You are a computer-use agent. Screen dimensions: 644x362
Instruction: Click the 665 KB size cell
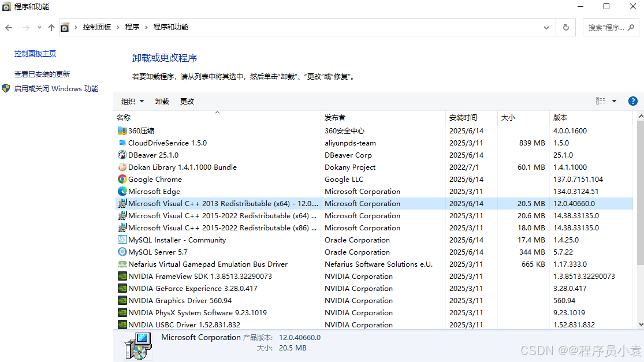coord(533,264)
